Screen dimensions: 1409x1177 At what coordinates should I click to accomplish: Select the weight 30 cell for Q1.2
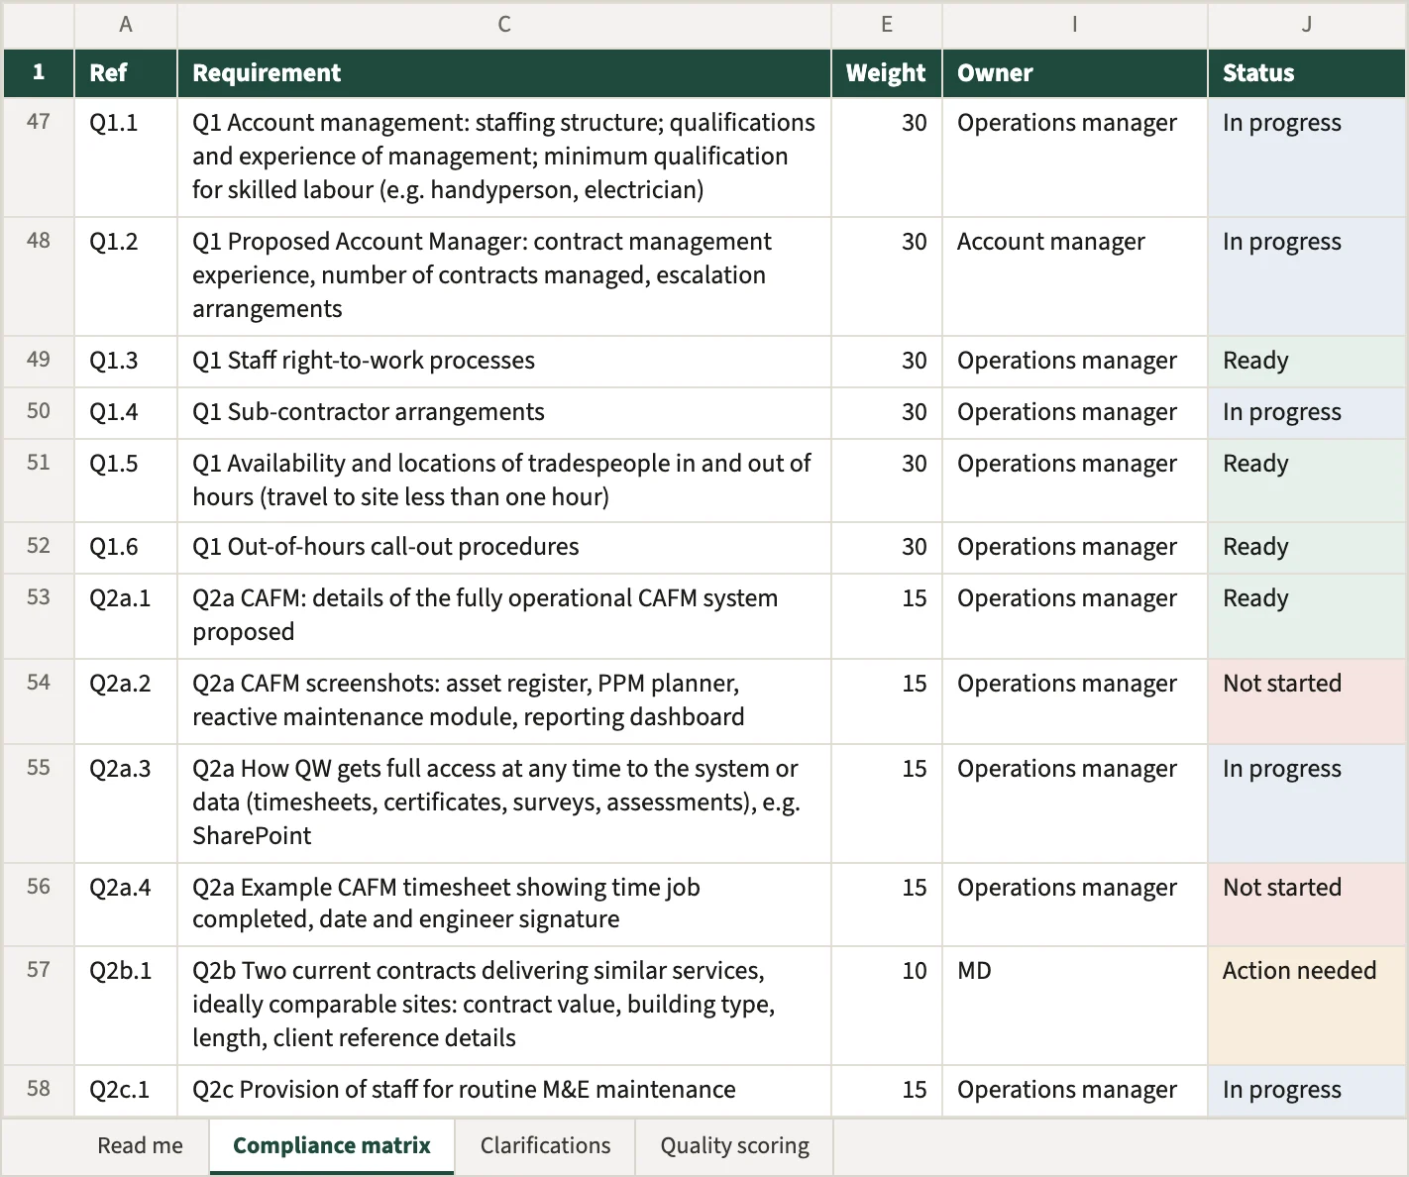[x=887, y=276]
